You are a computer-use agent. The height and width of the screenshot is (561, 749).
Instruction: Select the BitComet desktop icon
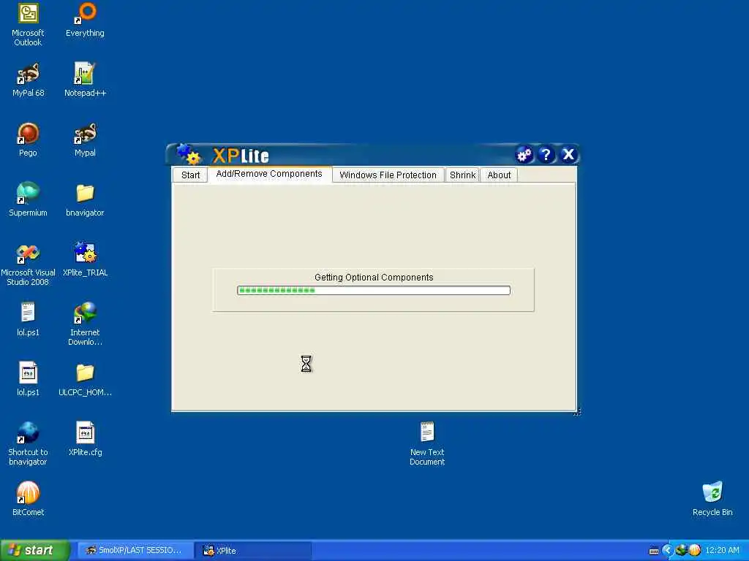tap(28, 500)
